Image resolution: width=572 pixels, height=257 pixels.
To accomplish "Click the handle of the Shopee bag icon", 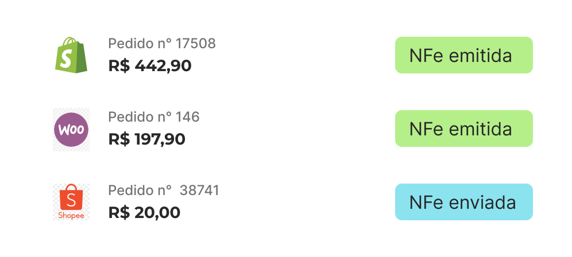I will (x=71, y=188).
